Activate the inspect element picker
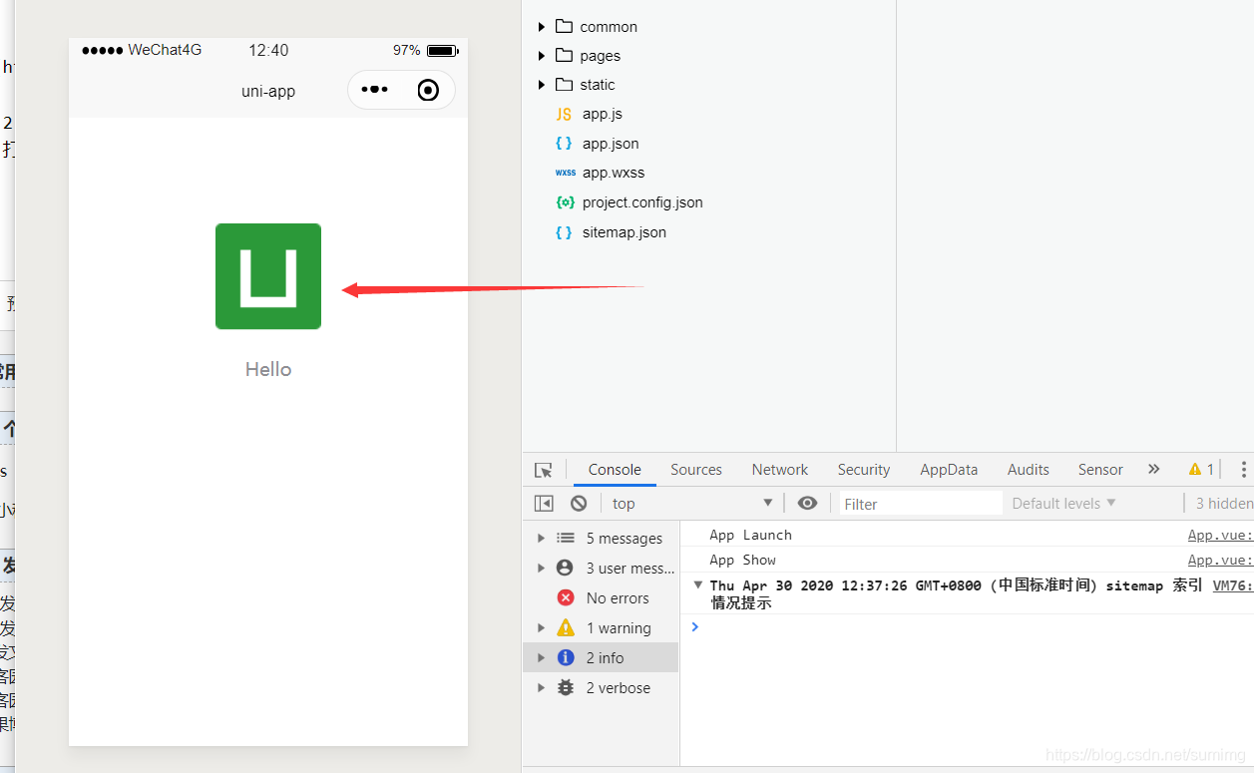 544,470
